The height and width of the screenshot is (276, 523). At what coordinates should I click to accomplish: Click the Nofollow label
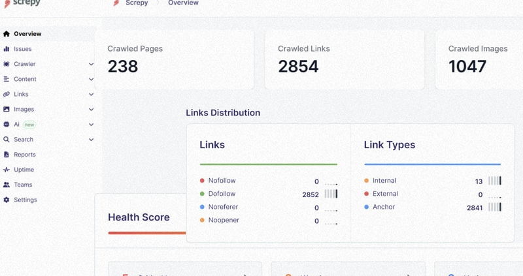tap(222, 181)
